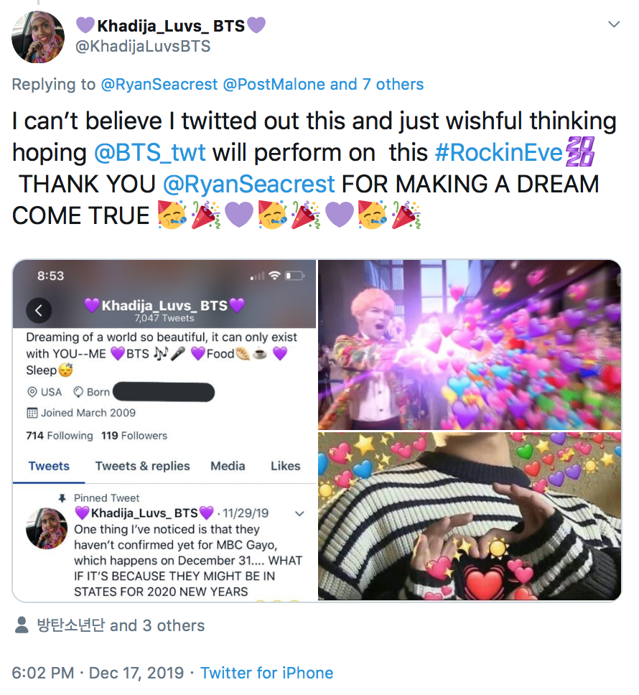
Task: Click the tagged people person icon
Action: [x=22, y=625]
